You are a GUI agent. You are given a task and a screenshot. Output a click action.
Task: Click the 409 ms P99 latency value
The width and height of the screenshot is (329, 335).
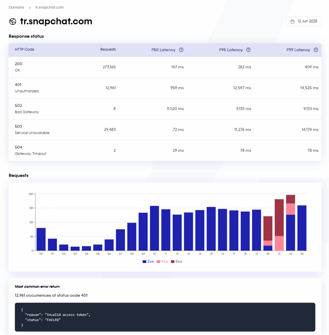311,67
